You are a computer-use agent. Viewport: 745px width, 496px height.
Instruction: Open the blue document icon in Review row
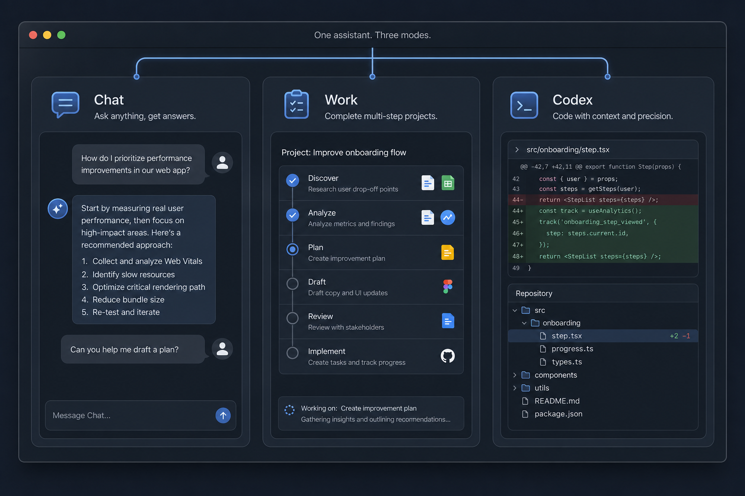448,321
